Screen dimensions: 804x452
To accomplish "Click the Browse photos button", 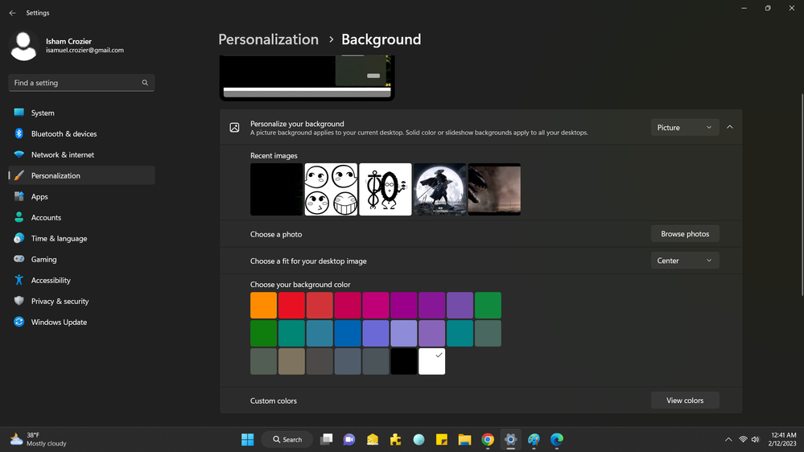I will click(685, 234).
